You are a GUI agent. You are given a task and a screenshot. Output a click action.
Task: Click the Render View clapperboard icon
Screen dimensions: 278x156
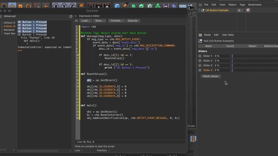pyautogui.click(x=91, y=6)
